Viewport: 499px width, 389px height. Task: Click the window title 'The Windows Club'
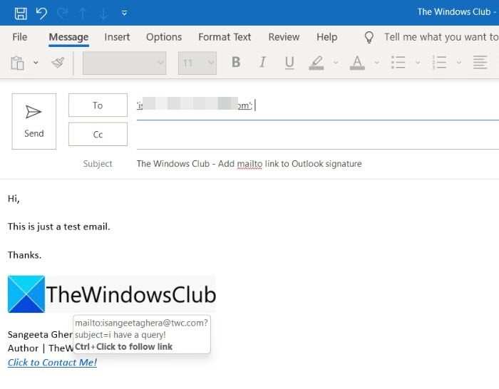(x=454, y=12)
